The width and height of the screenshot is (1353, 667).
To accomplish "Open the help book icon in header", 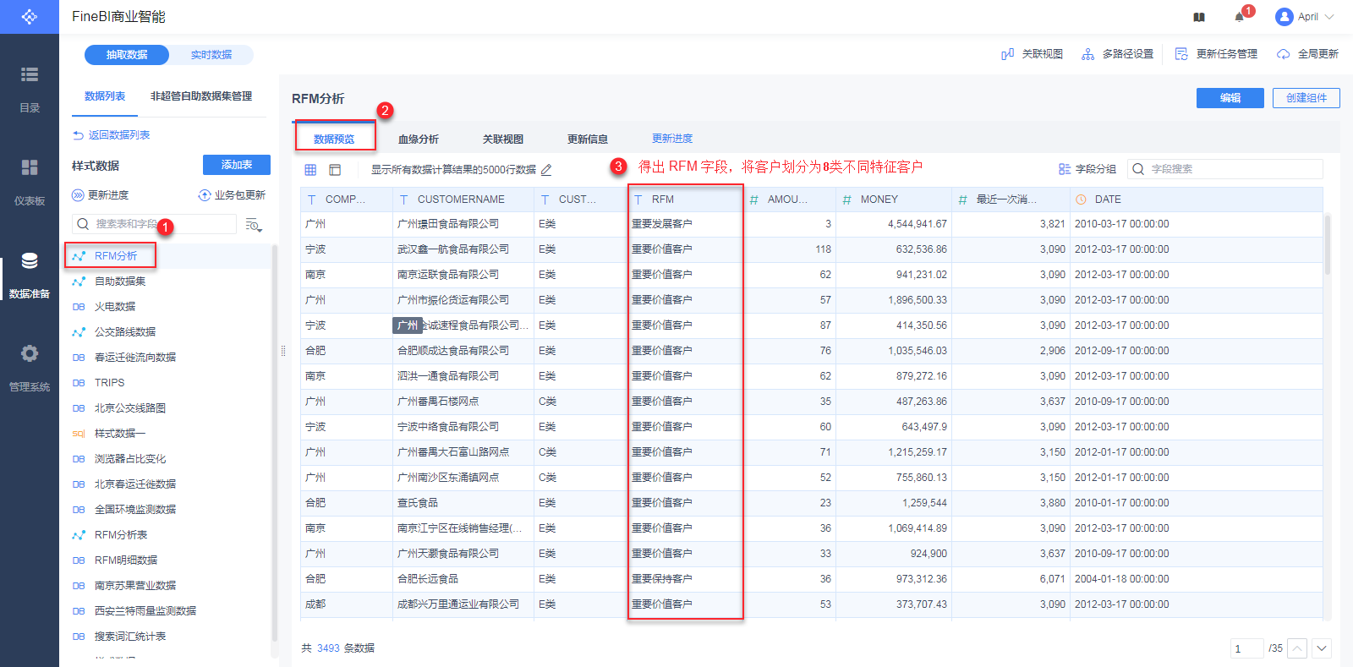I will 1199,17.
